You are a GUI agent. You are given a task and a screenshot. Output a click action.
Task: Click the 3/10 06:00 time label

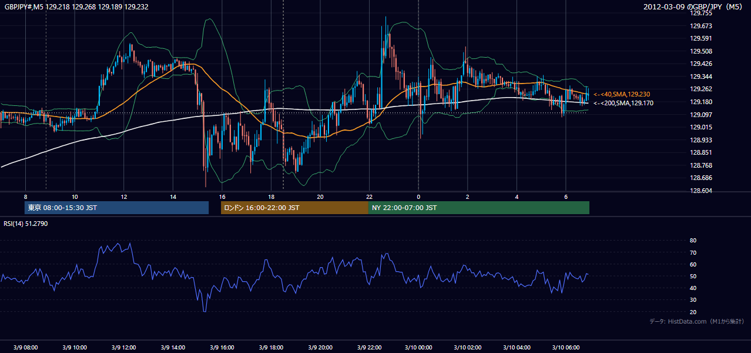[566, 348]
